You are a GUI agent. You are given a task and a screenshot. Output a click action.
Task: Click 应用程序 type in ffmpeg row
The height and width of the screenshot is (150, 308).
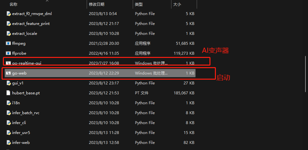tap(143, 43)
